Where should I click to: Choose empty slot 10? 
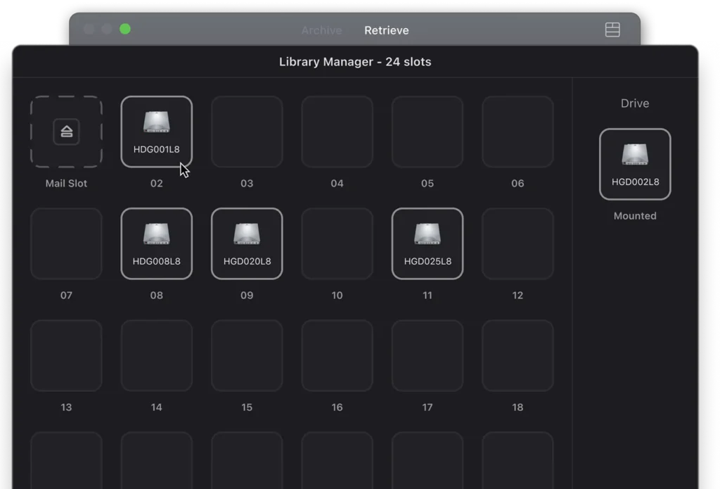[337, 243]
